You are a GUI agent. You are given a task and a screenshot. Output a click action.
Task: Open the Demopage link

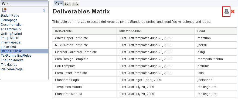[x=9, y=20]
